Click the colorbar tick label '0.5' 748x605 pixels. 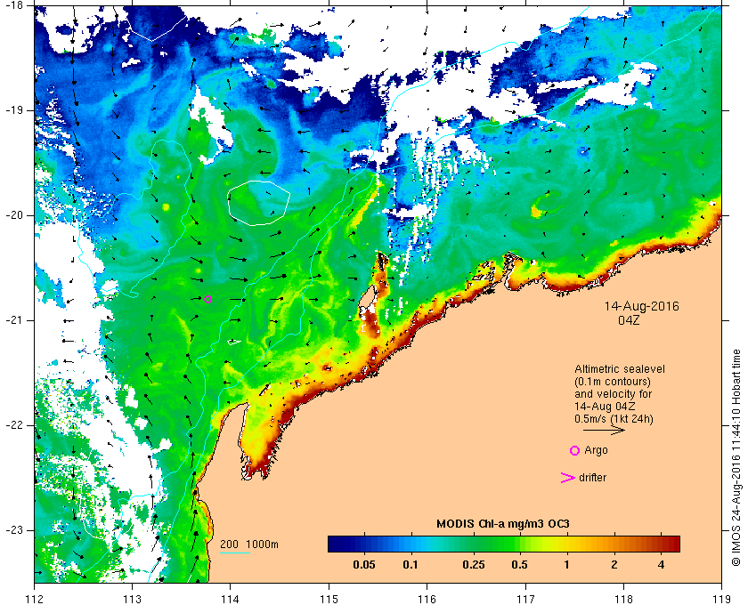(519, 565)
